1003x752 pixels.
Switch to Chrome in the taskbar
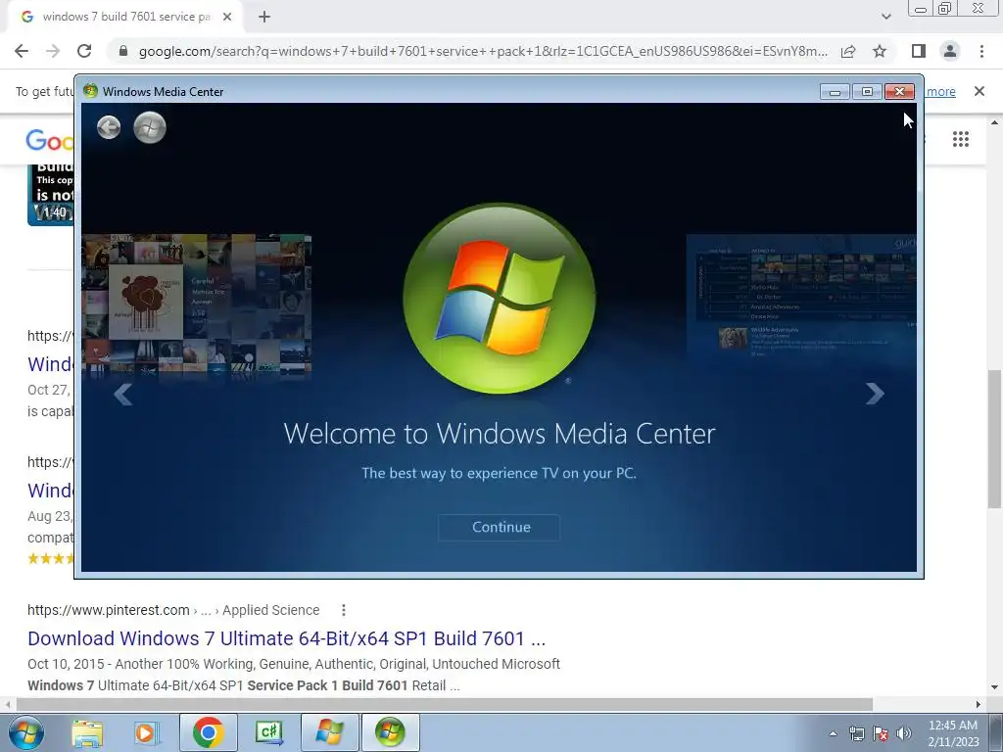tap(208, 732)
